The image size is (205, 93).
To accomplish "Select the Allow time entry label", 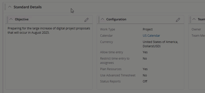I will [112, 52].
